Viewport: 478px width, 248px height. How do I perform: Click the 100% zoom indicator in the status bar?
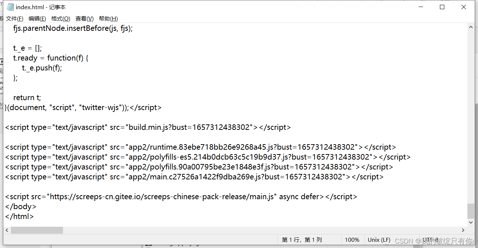pos(352,240)
